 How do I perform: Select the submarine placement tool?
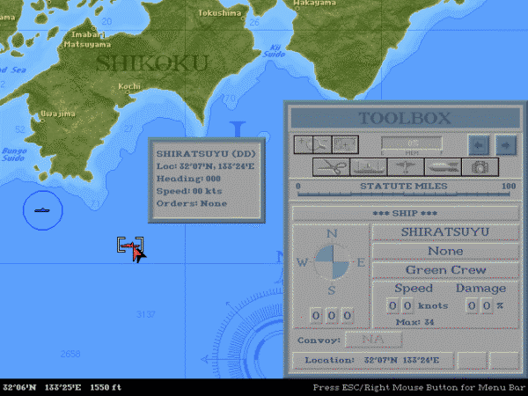[442, 166]
